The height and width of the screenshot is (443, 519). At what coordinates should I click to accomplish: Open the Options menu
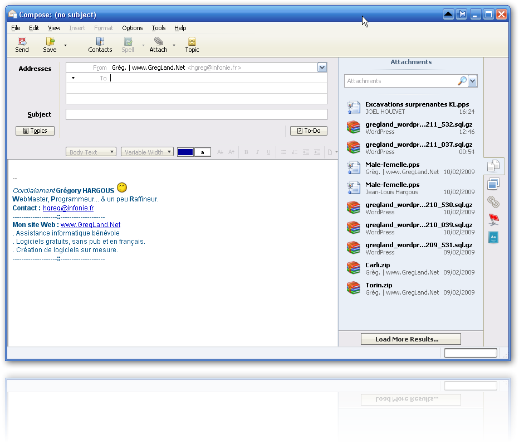coord(133,28)
